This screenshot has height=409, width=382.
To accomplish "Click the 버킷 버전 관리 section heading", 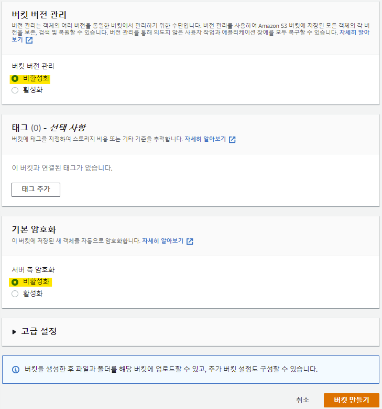I will pyautogui.click(x=39, y=15).
